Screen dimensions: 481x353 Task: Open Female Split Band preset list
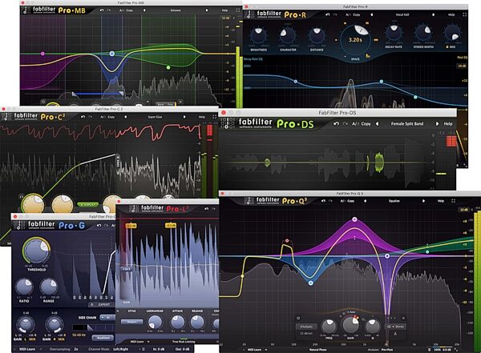(406, 124)
